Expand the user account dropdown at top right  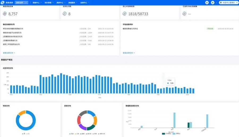tap(229, 3)
